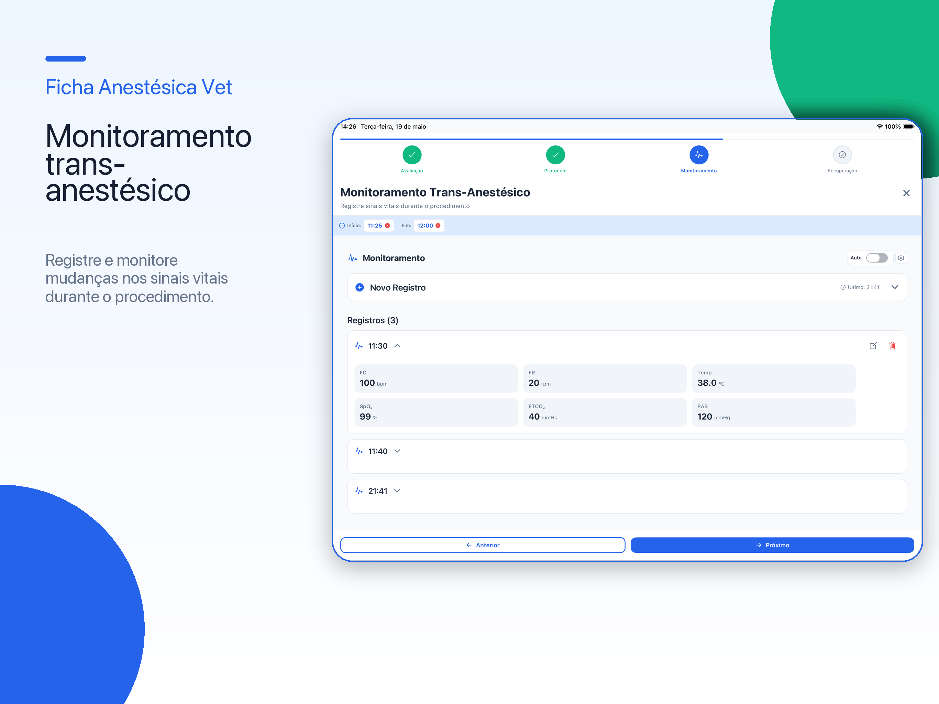Image resolution: width=939 pixels, height=704 pixels.
Task: Expand the 11:40 record
Action: [x=397, y=451]
